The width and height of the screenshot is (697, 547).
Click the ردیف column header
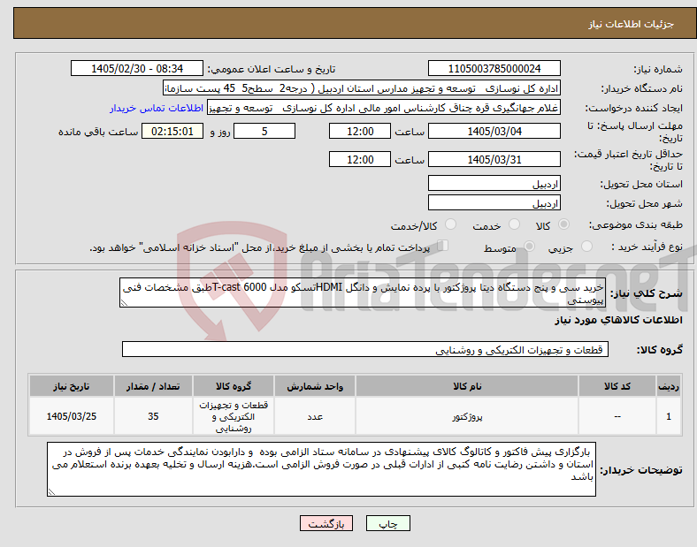(669, 386)
